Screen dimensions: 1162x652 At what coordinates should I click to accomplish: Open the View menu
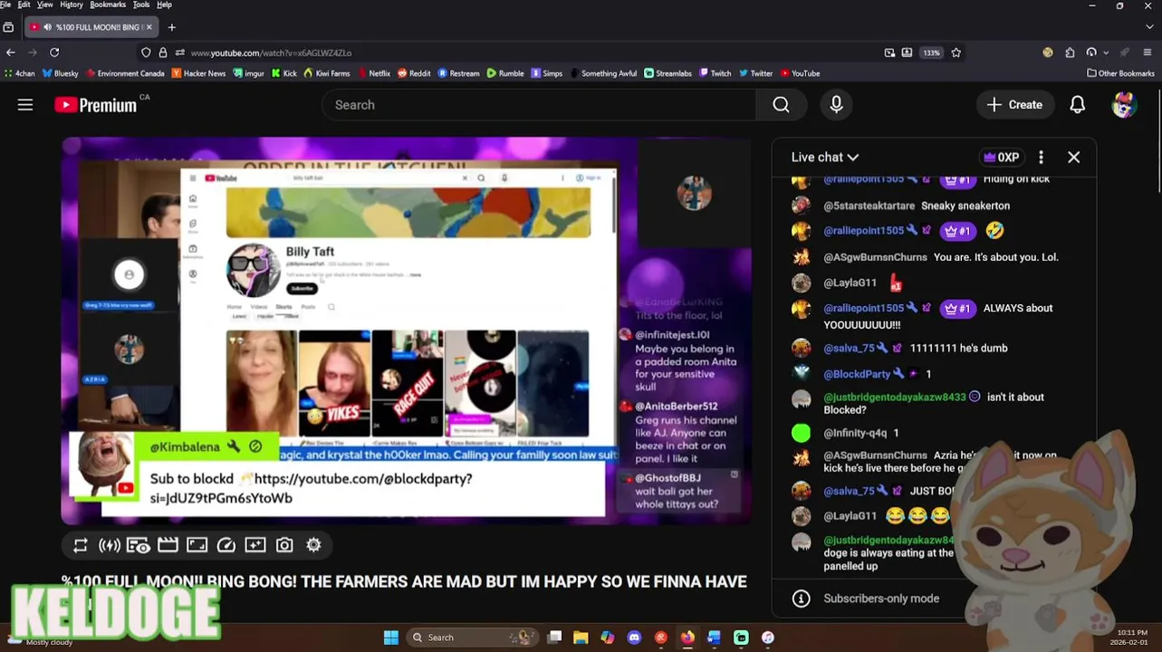point(44,5)
